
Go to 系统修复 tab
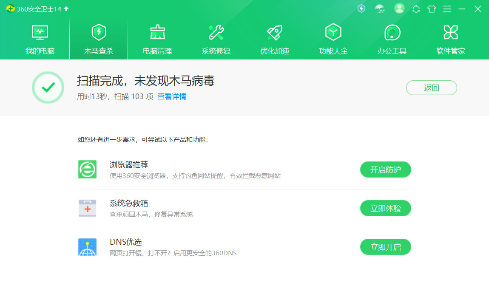coord(216,40)
